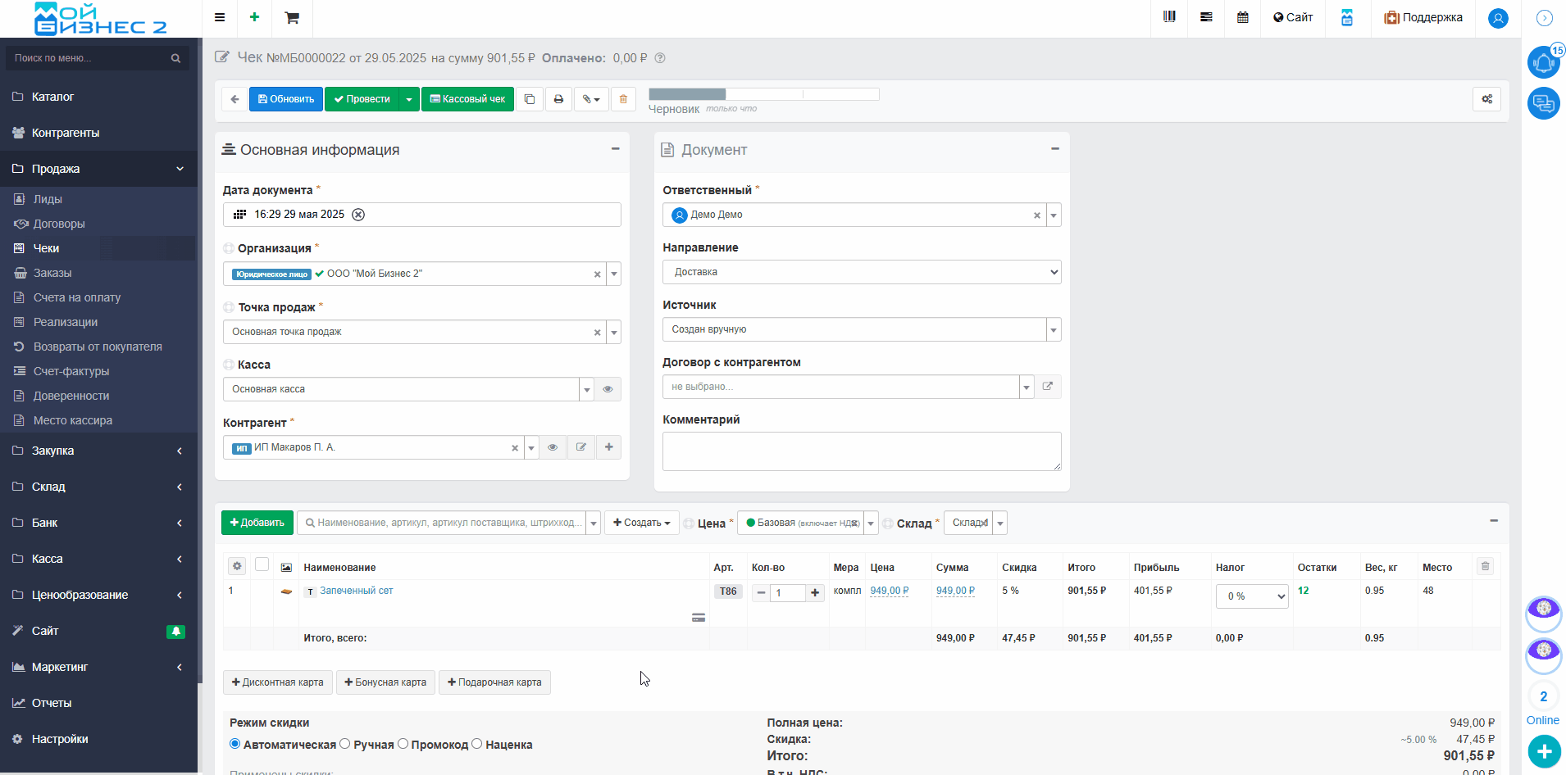Open the Запеченный сет product link
This screenshot has height=775, width=1566.
tap(356, 591)
